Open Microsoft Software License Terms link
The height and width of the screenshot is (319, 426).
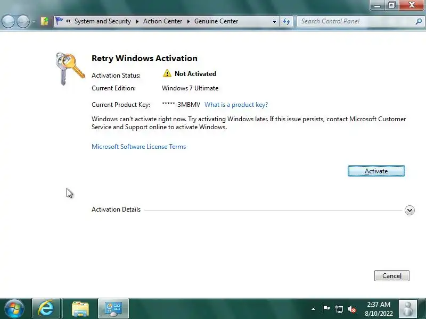pos(138,147)
